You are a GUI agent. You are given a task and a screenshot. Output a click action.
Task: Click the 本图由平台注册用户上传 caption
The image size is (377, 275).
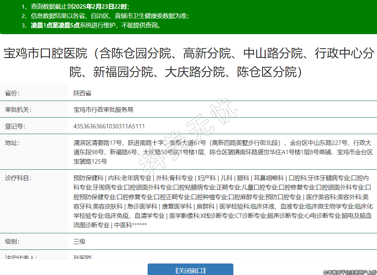coord(349,272)
